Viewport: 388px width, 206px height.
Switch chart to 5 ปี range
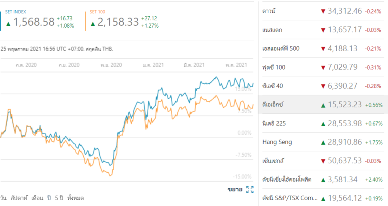59,198
